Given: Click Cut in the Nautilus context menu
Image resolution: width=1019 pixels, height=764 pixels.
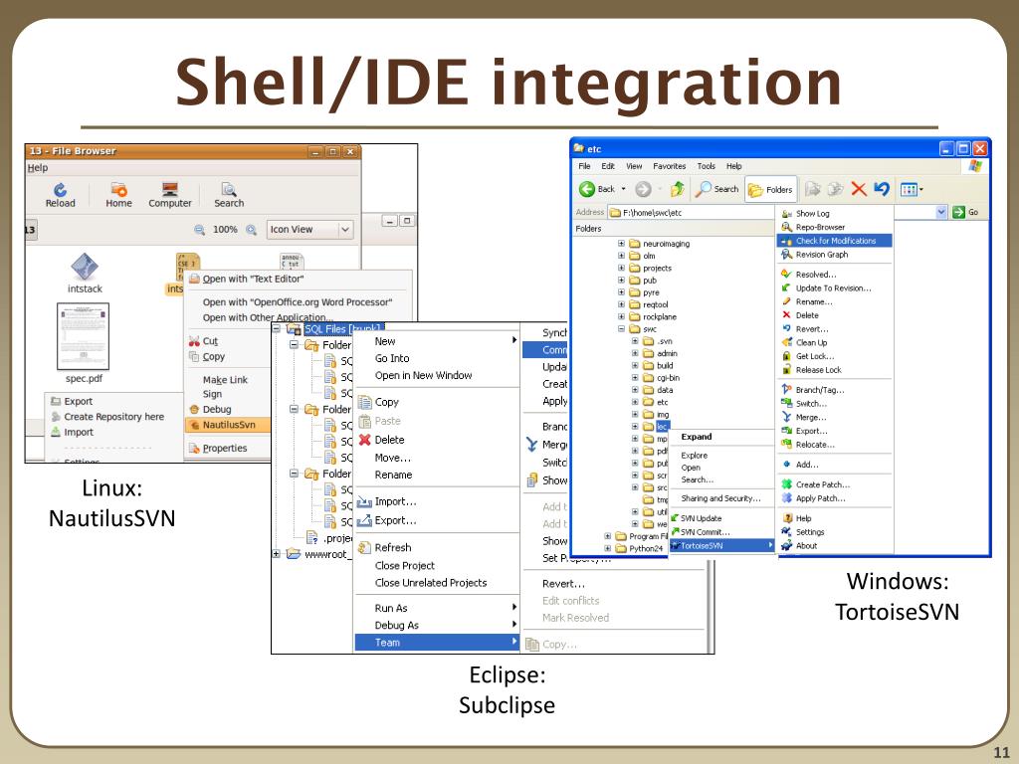Looking at the screenshot, I should point(210,341).
